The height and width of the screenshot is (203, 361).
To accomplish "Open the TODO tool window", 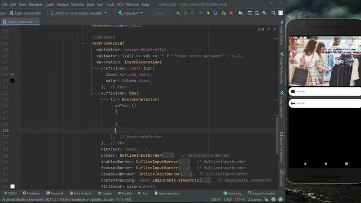I will click(10, 193).
